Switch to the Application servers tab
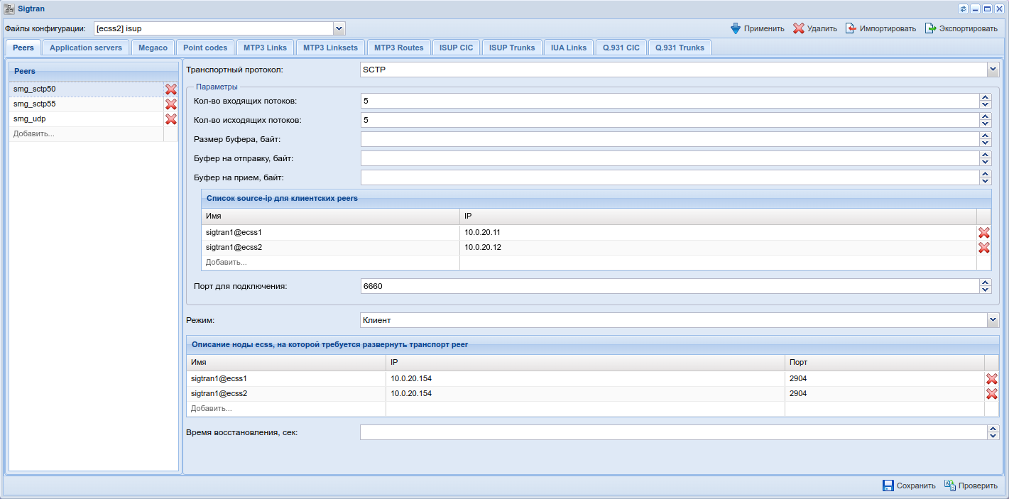This screenshot has width=1009, height=499. pos(86,48)
